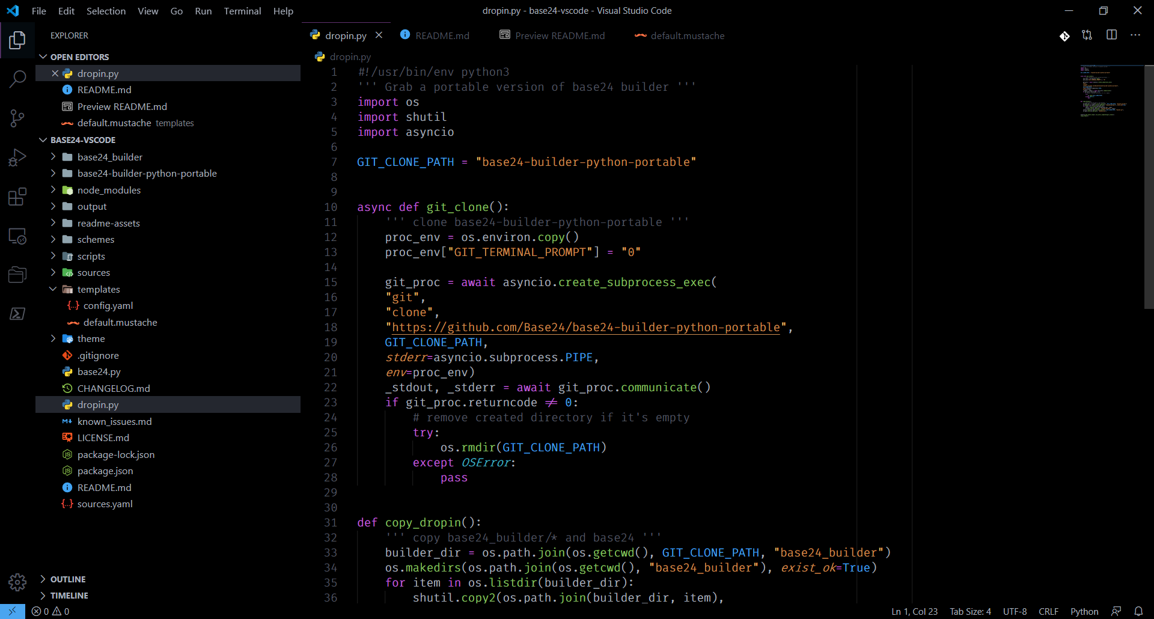1154x619 pixels.
Task: Open the Project Manager folder icon
Action: coord(17,275)
